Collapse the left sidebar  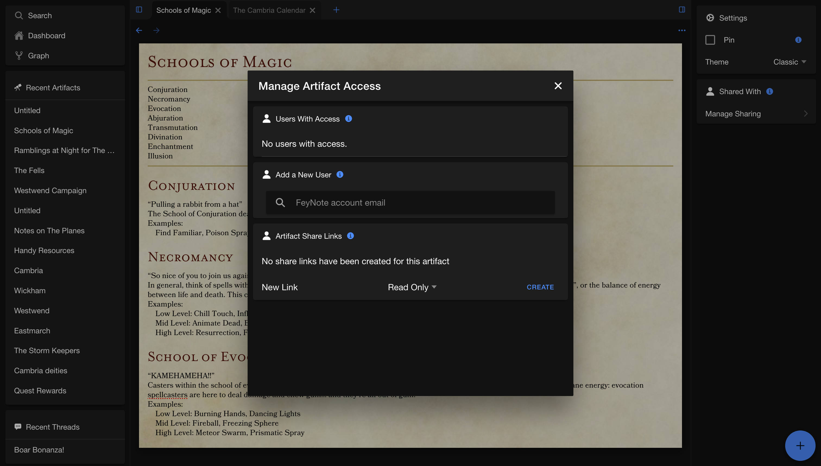click(x=139, y=9)
